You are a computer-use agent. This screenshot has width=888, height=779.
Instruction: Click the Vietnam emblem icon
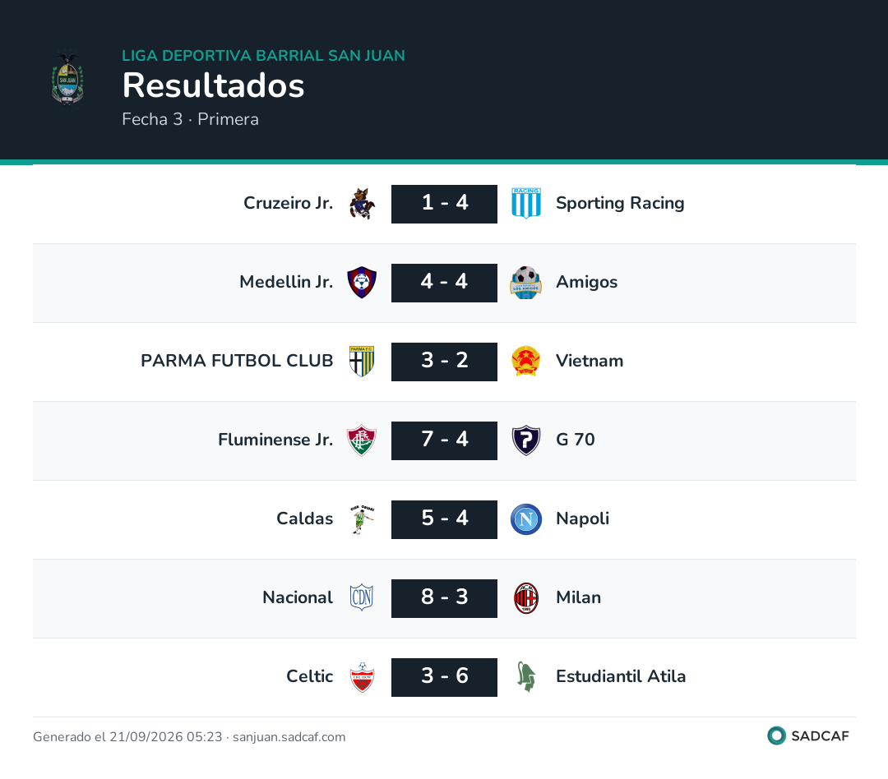pyautogui.click(x=526, y=362)
